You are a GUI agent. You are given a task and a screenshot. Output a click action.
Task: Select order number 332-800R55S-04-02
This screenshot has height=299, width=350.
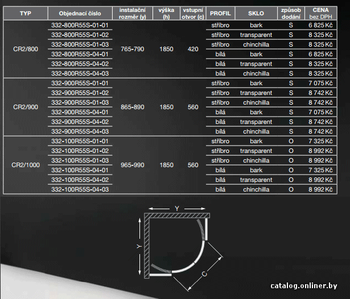[80, 64]
